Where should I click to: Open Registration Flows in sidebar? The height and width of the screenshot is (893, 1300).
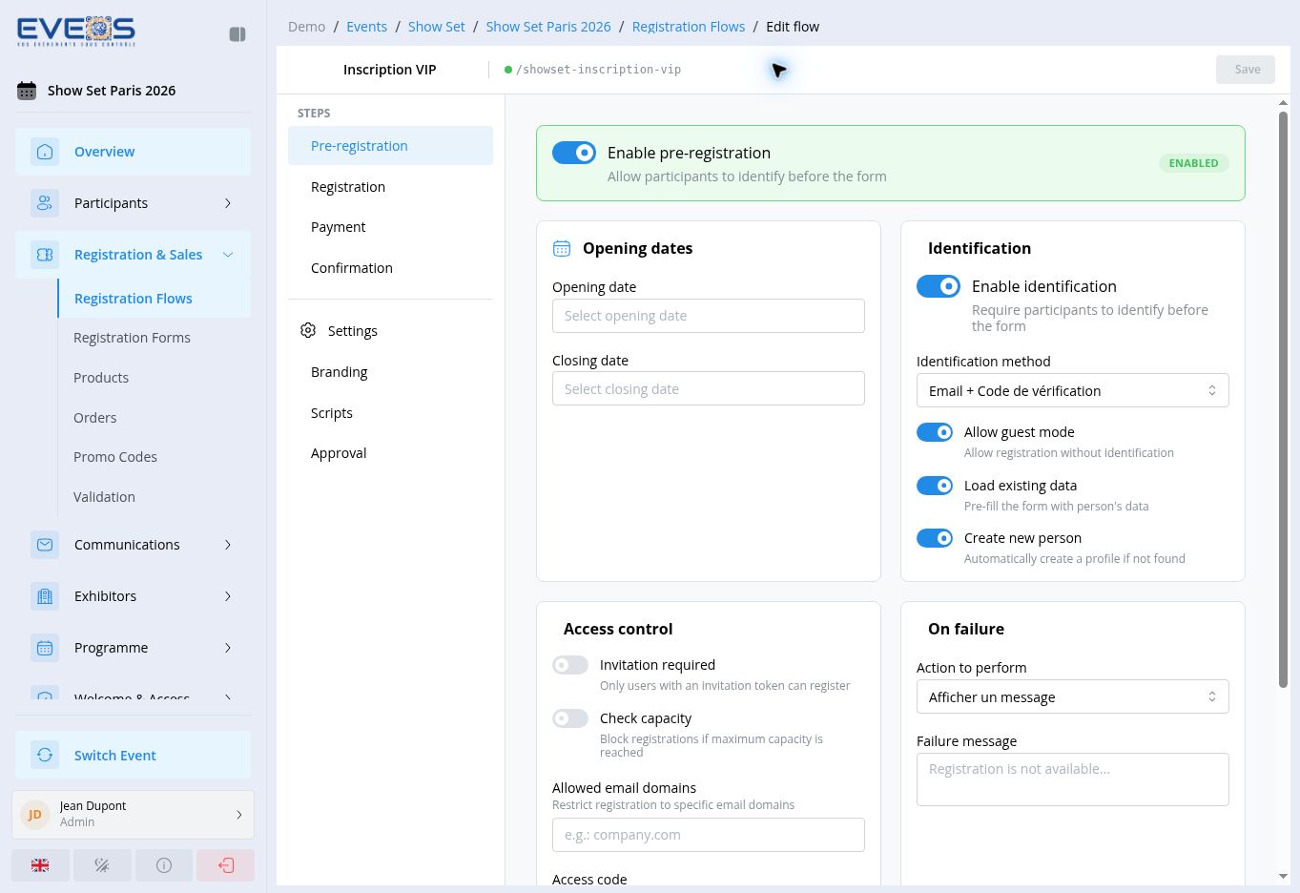[x=155, y=299]
